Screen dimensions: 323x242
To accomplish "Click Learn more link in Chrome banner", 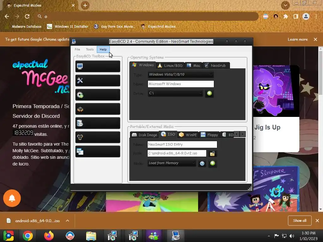I will pos(298,39).
